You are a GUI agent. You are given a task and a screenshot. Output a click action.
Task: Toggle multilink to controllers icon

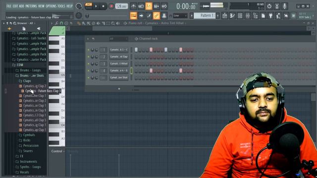point(164,15)
